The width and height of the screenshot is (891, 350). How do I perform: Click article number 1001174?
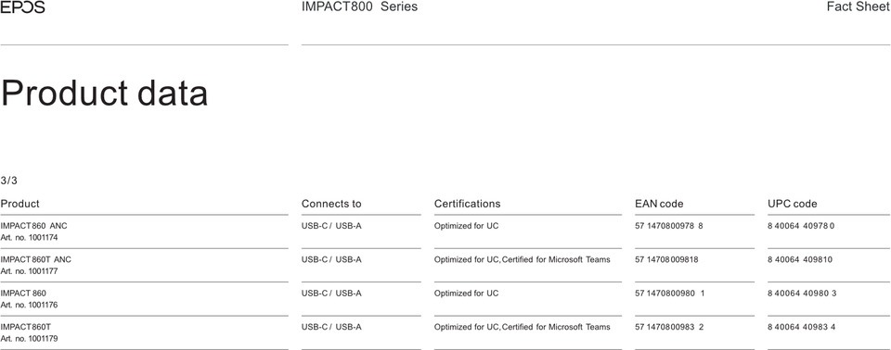(x=29, y=238)
